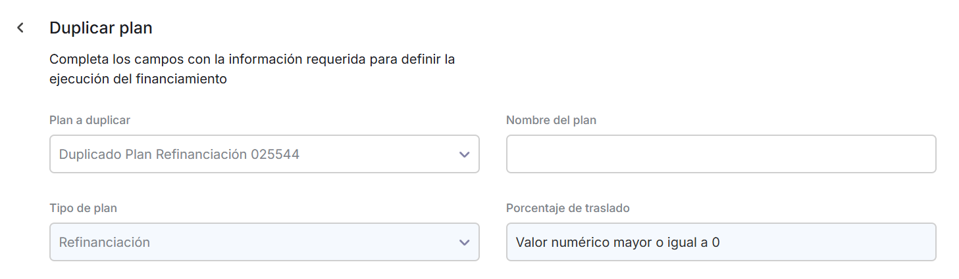Click the word "Refinanciación" in Plan a duplicar

tap(201, 155)
